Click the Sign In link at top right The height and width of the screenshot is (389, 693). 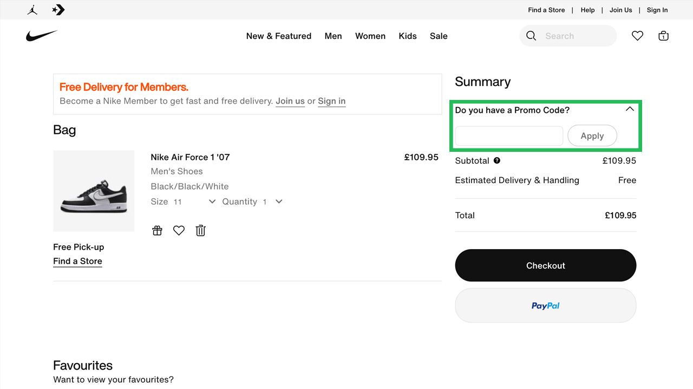click(x=657, y=10)
